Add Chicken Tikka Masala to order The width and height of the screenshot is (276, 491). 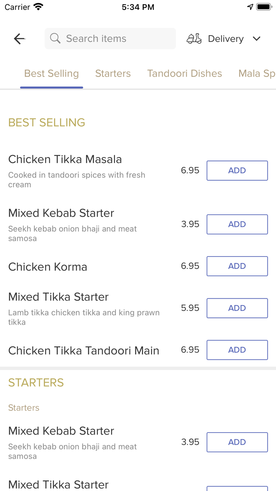[x=237, y=170]
